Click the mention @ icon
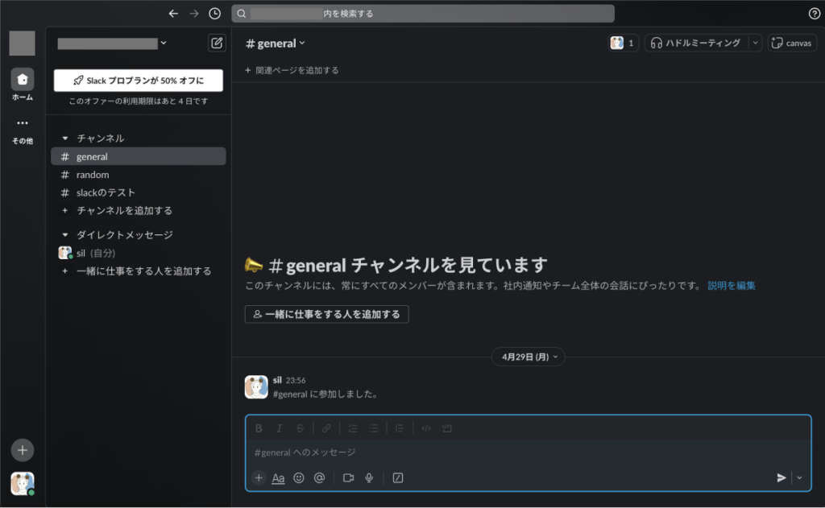The width and height of the screenshot is (825, 508). pyautogui.click(x=319, y=477)
